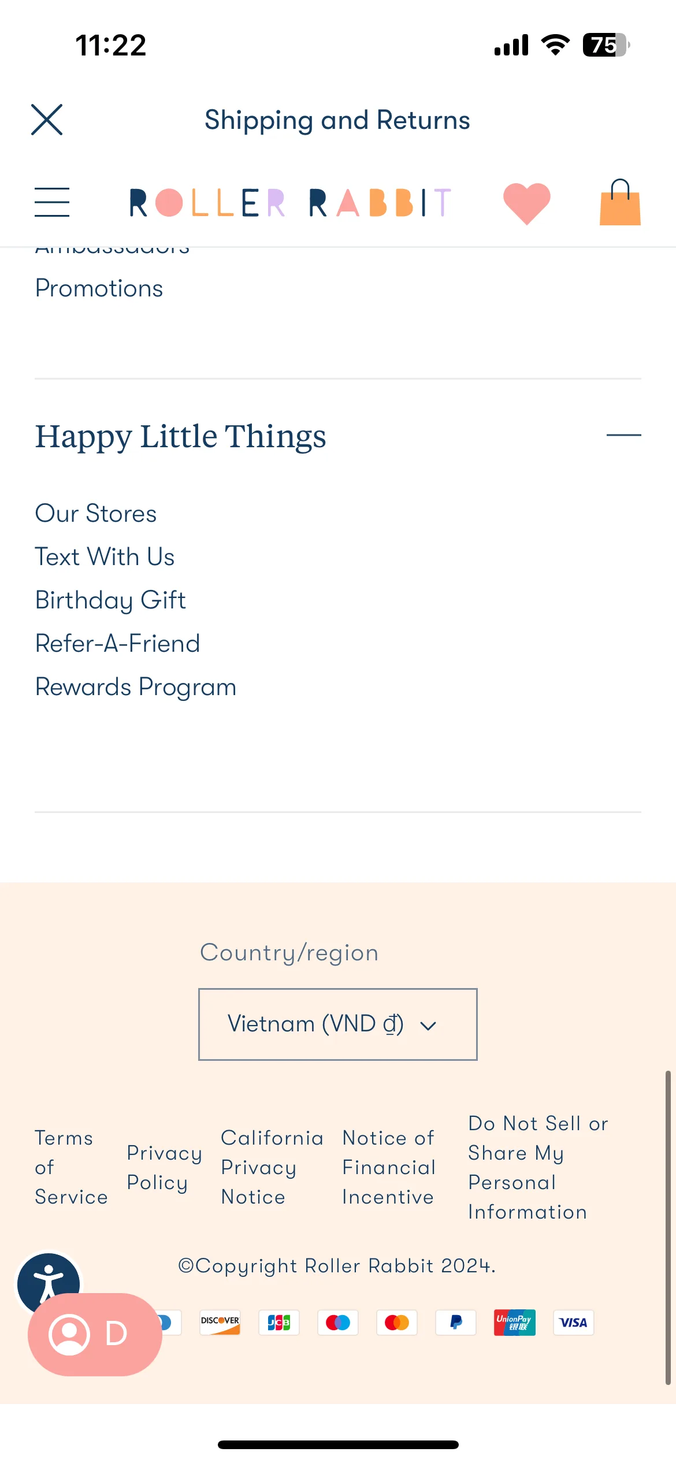
Task: Tap the PayPal payment icon
Action: click(456, 1322)
